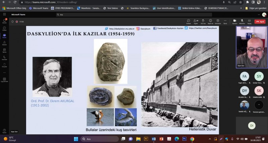Expand the Tümü more actions menu
The height and width of the screenshot is (143, 268).
pos(225,21)
